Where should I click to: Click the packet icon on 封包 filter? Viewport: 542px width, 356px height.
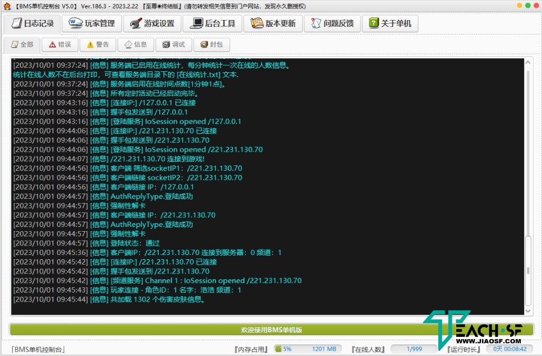point(204,44)
